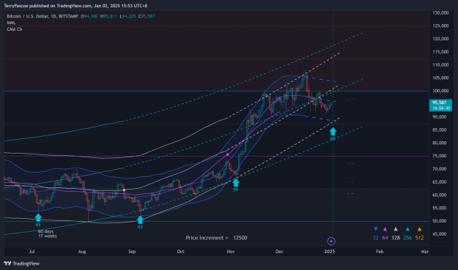The image size is (458, 270).
Task: Click the CMA Ch indicator label
Action: click(x=15, y=29)
